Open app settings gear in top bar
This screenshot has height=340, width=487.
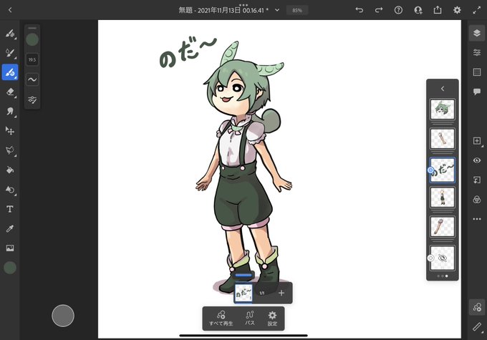click(457, 10)
